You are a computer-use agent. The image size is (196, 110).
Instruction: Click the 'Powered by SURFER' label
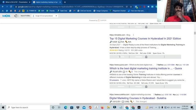tap(98, 20)
